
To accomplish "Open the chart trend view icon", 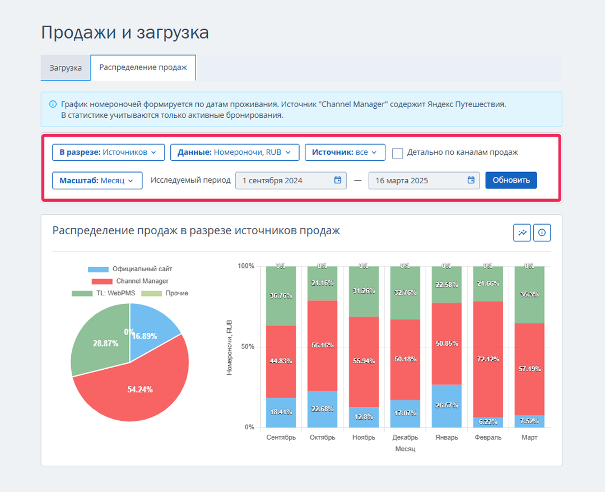I will click(x=522, y=233).
